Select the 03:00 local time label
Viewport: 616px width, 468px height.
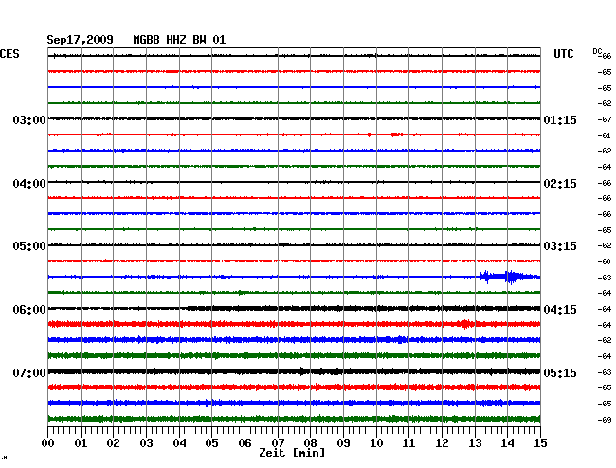tap(29, 119)
